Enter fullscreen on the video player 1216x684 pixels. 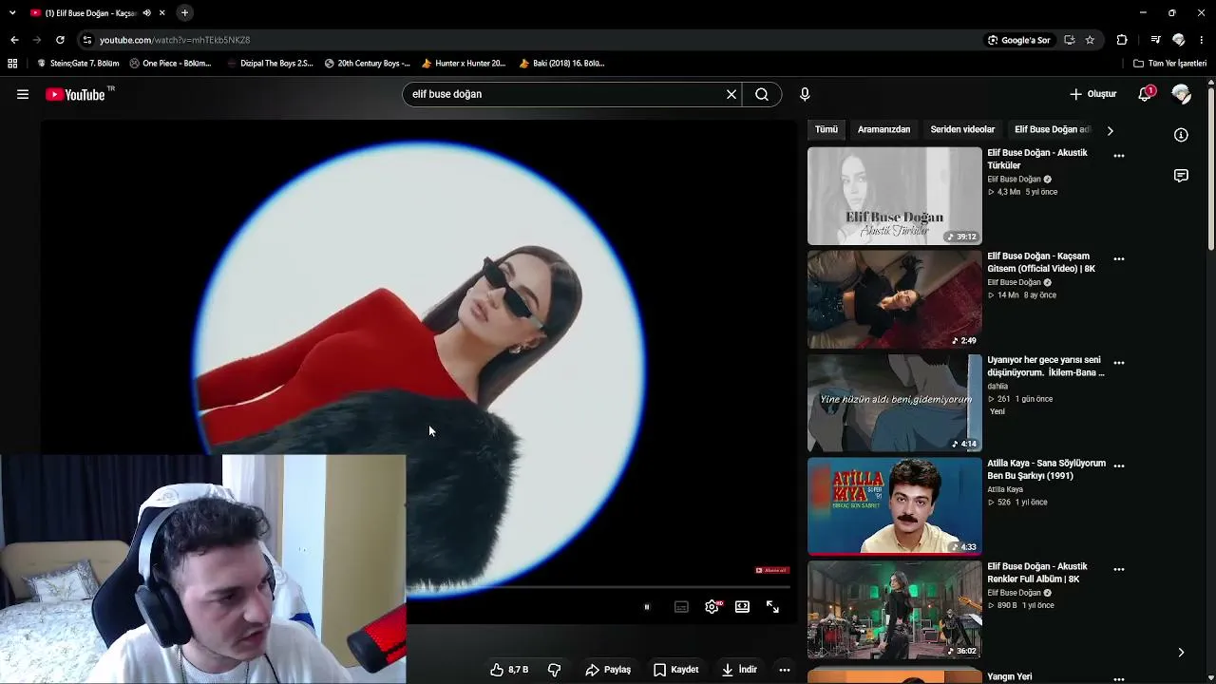point(772,607)
